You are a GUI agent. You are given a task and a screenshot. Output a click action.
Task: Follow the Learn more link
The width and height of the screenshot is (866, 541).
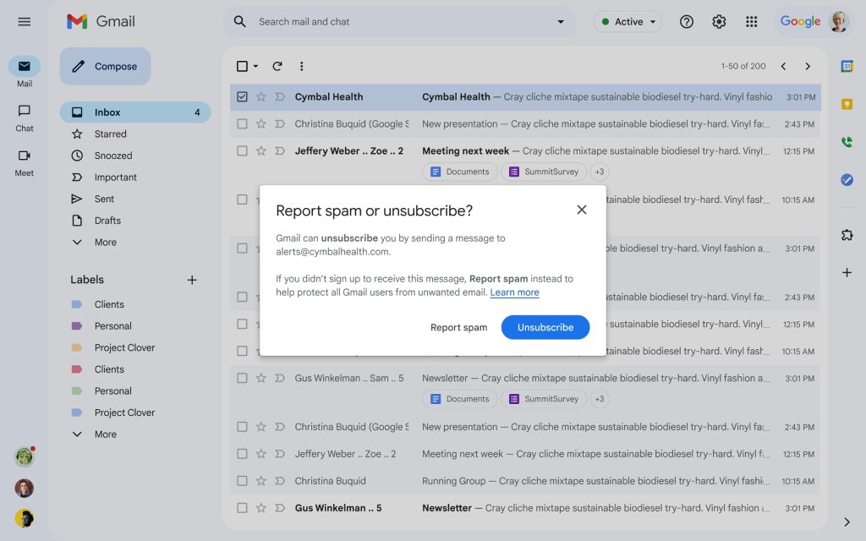pos(515,292)
